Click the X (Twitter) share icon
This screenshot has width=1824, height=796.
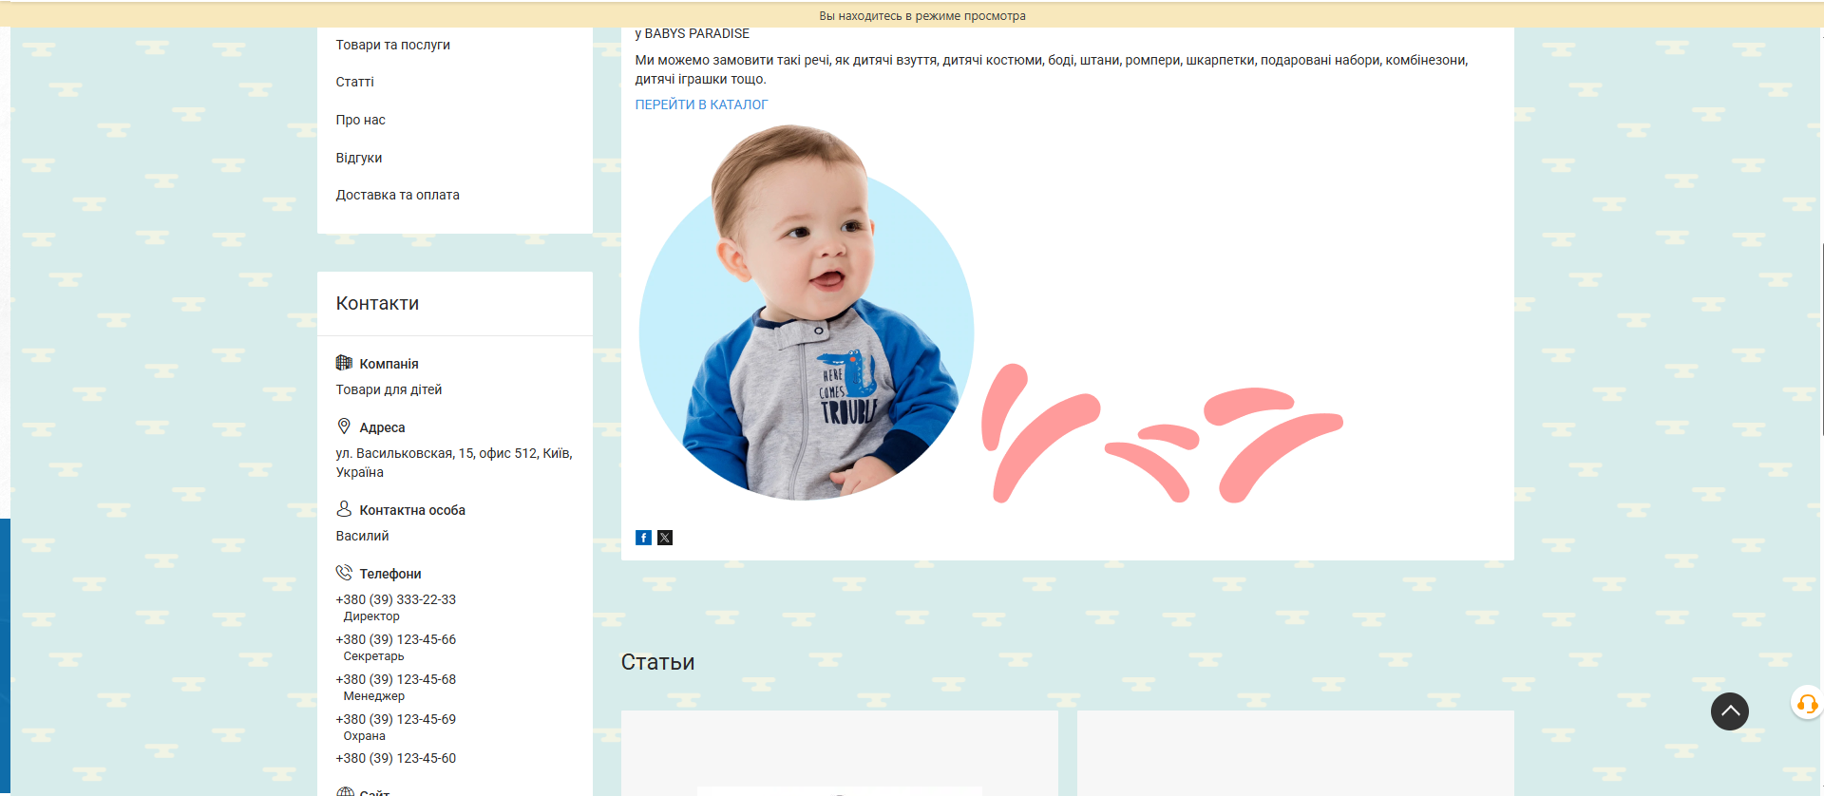665,538
